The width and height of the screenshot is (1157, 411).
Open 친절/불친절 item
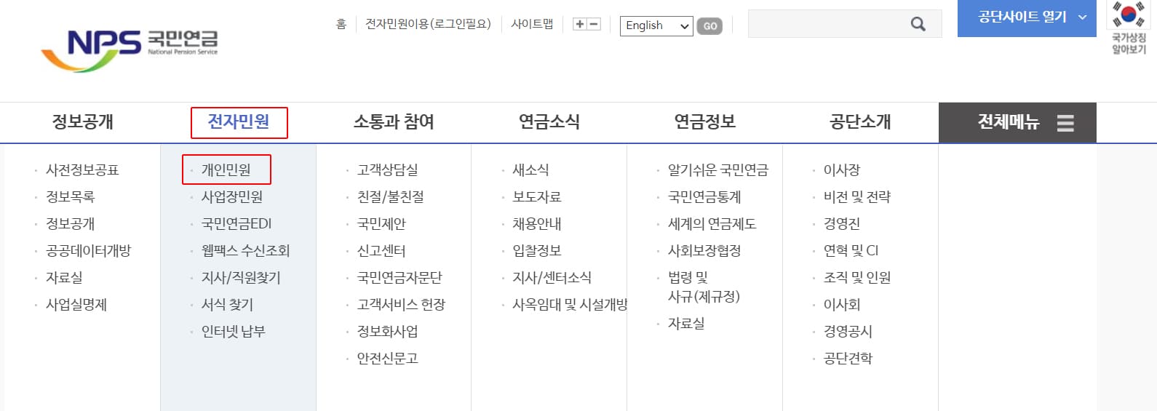pos(391,197)
